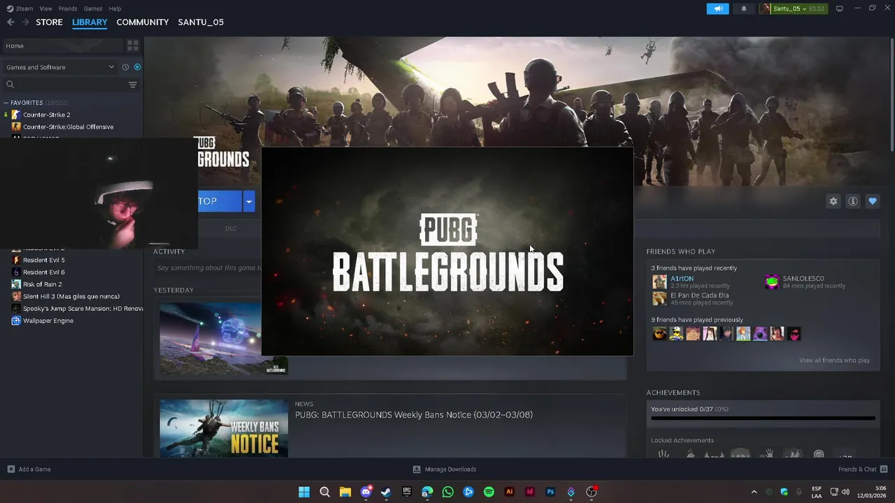Stop the running PUBG game
Viewport: 895px width, 503px height.
tap(220, 201)
